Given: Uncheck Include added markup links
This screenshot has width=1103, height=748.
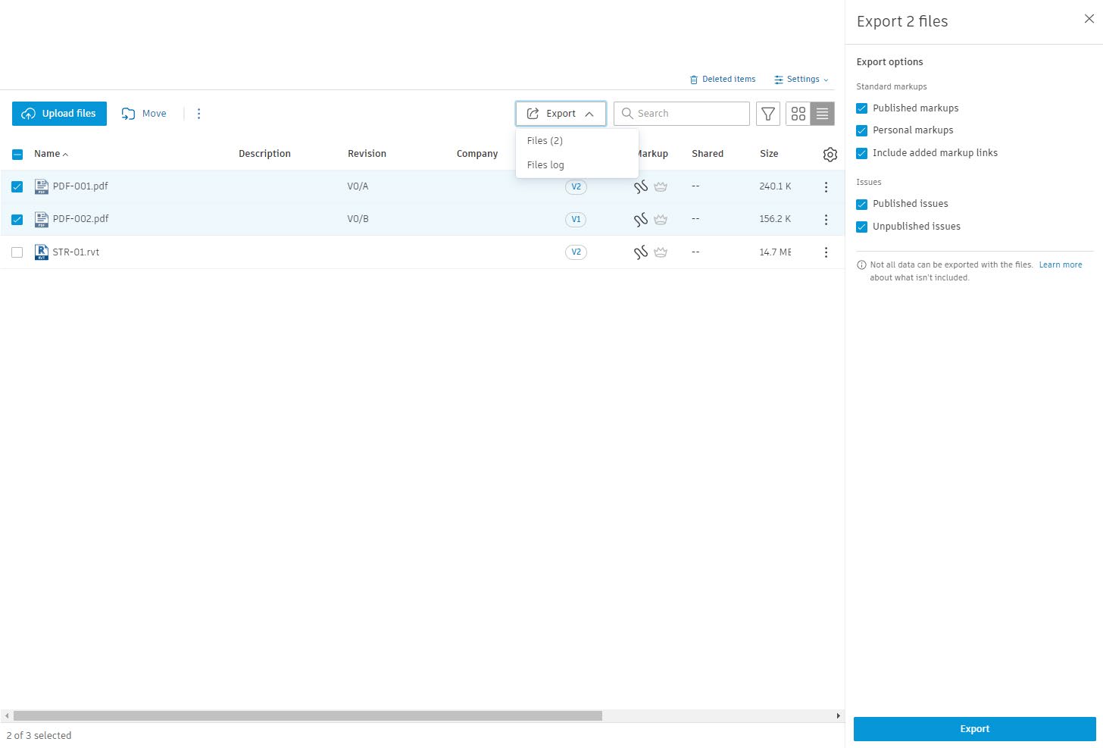Looking at the screenshot, I should 862,153.
